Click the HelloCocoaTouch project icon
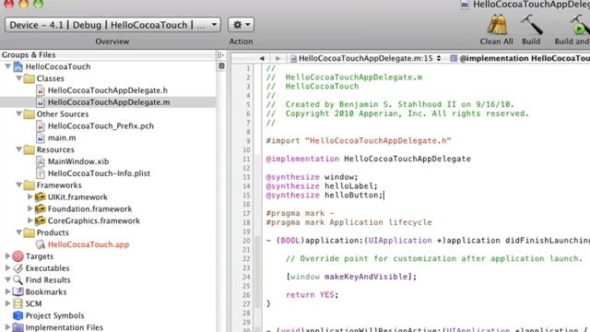The height and width of the screenshot is (332, 590). (18, 66)
